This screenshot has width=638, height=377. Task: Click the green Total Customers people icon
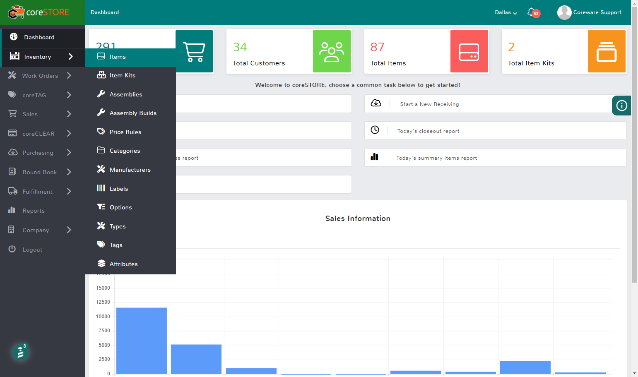coord(332,51)
